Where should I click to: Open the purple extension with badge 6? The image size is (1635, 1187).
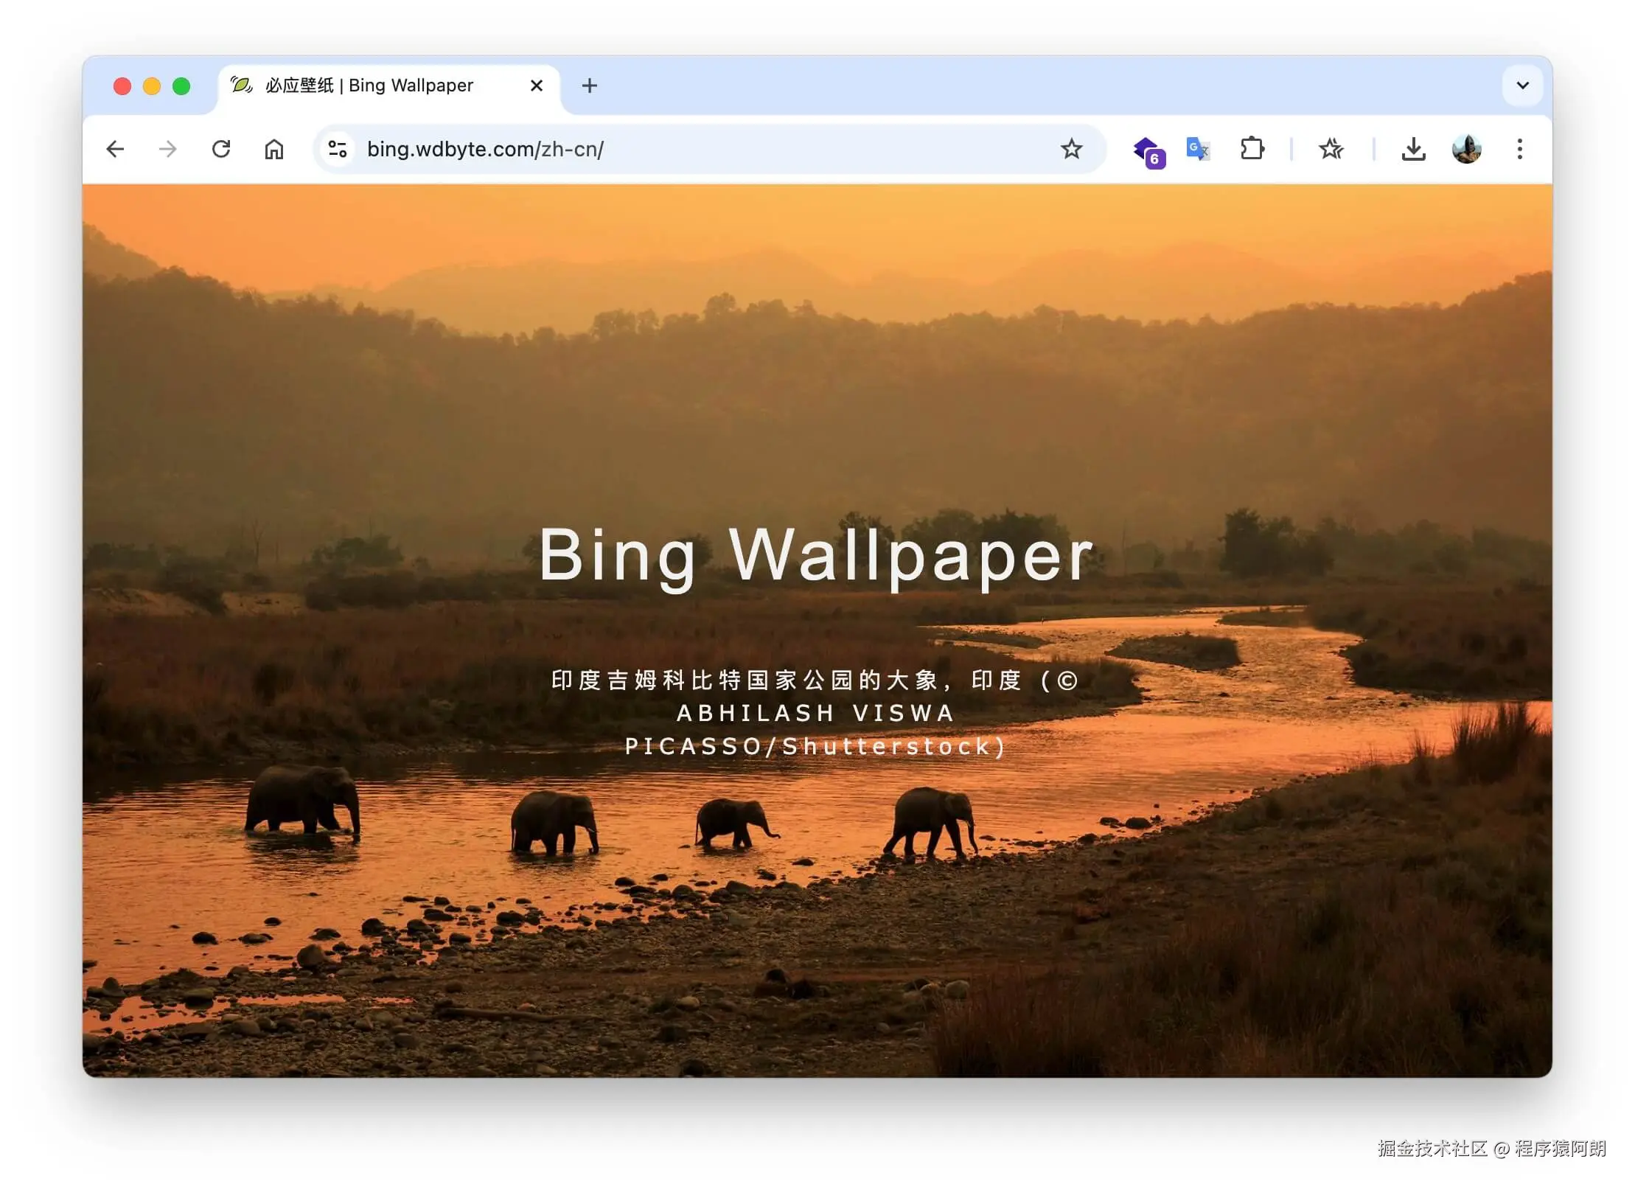click(x=1147, y=150)
